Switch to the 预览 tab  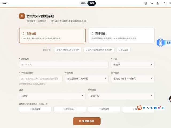coord(92,3)
